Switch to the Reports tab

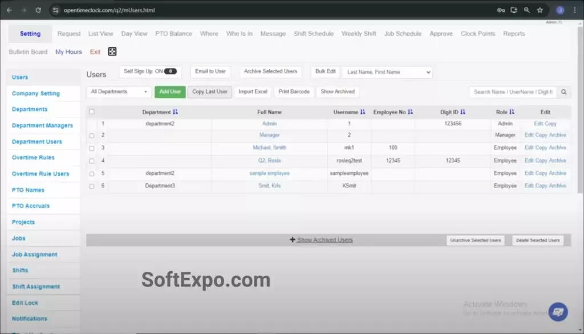(x=514, y=34)
